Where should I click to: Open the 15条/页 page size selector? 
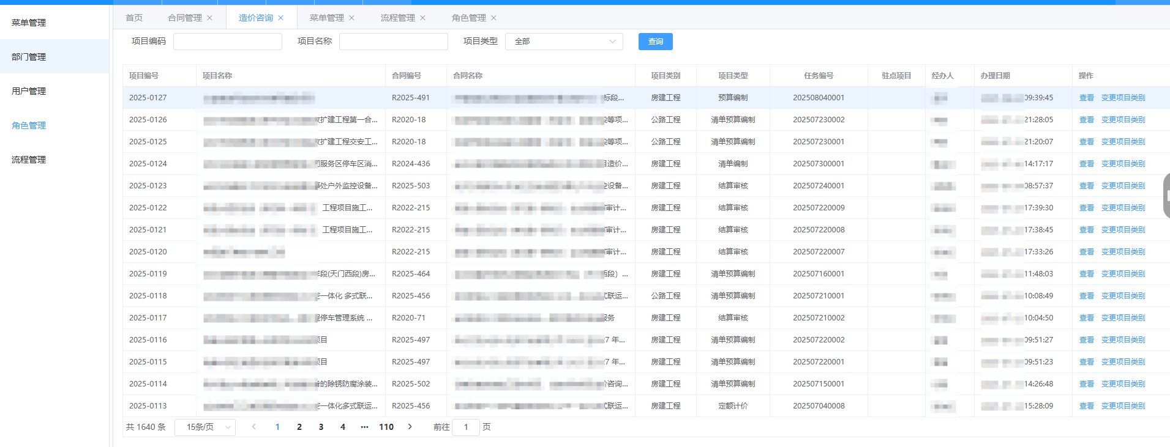coord(205,427)
